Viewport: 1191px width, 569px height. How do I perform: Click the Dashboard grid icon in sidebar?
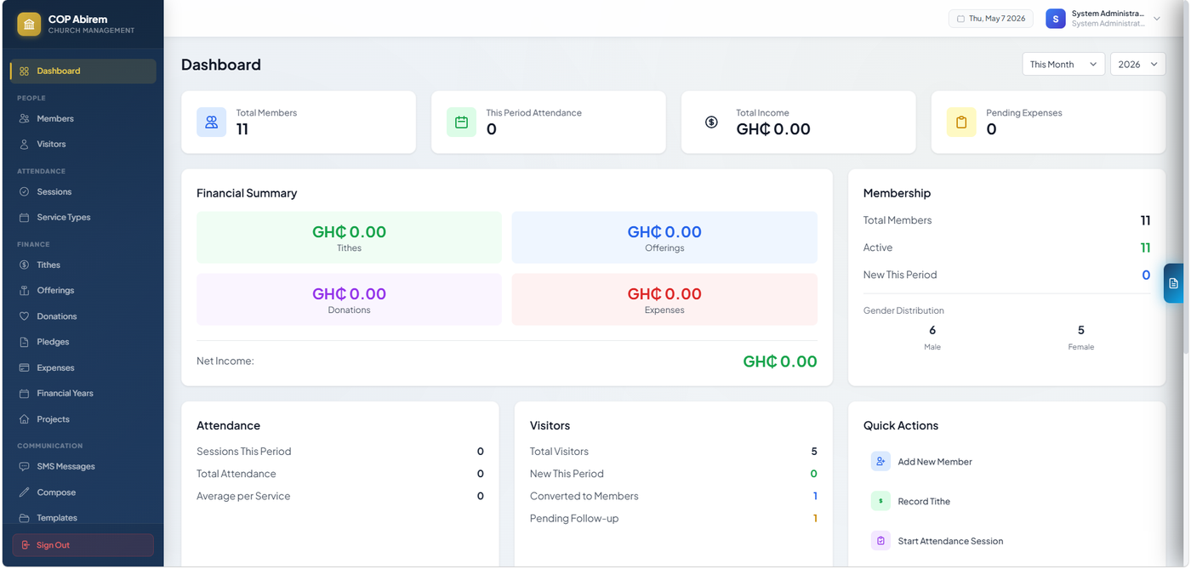click(24, 71)
